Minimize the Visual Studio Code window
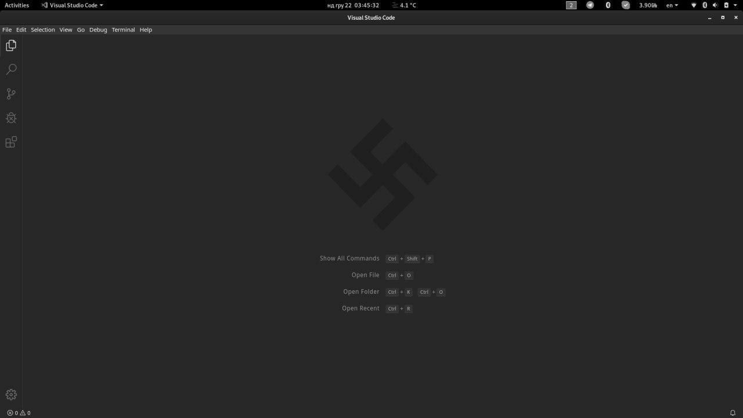Screen dimensions: 743x418 709,17
